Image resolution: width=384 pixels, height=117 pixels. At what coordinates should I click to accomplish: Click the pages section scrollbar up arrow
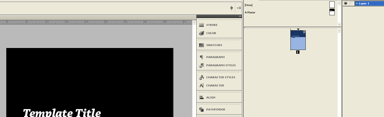pyautogui.click(x=340, y=31)
